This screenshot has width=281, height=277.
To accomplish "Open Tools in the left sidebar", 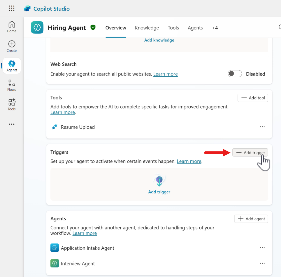I will (12, 105).
